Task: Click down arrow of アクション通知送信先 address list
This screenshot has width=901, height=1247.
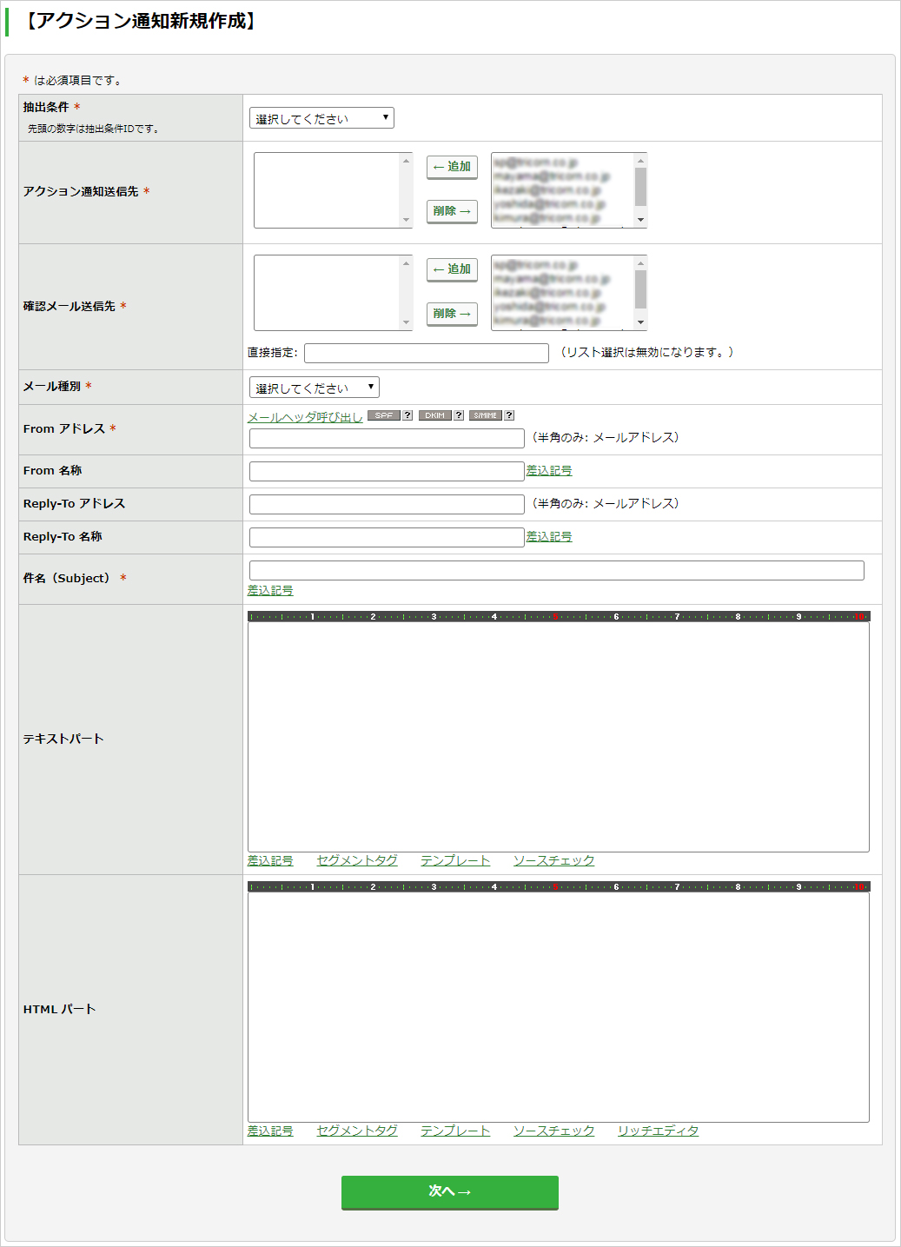Action: (x=640, y=220)
